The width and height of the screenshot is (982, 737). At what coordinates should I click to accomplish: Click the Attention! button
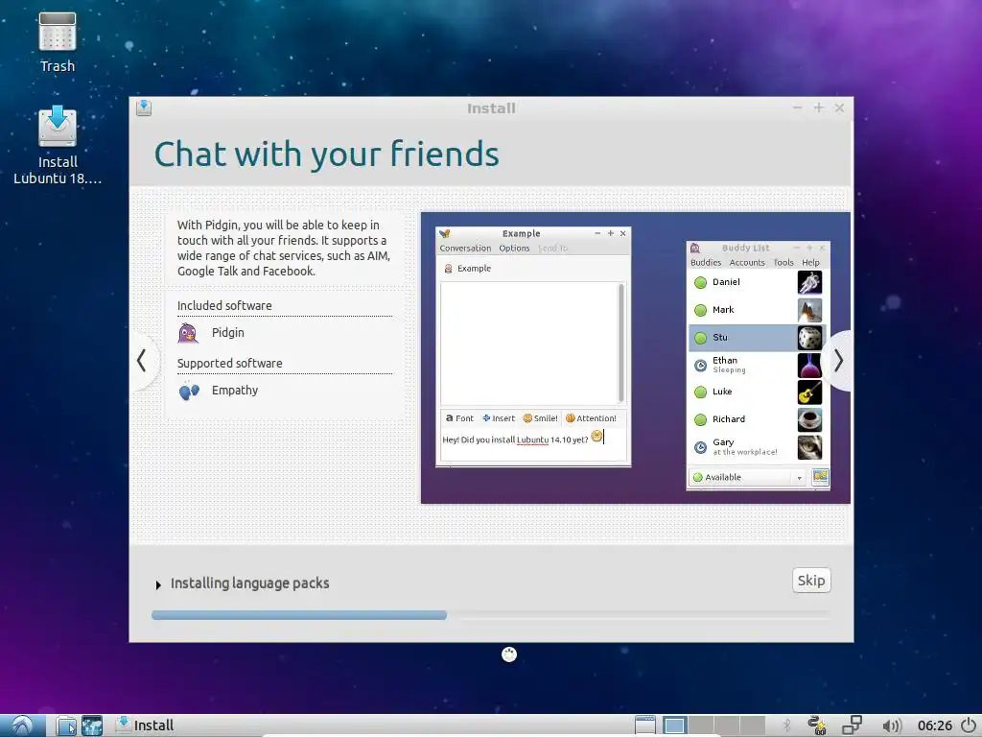(x=591, y=418)
